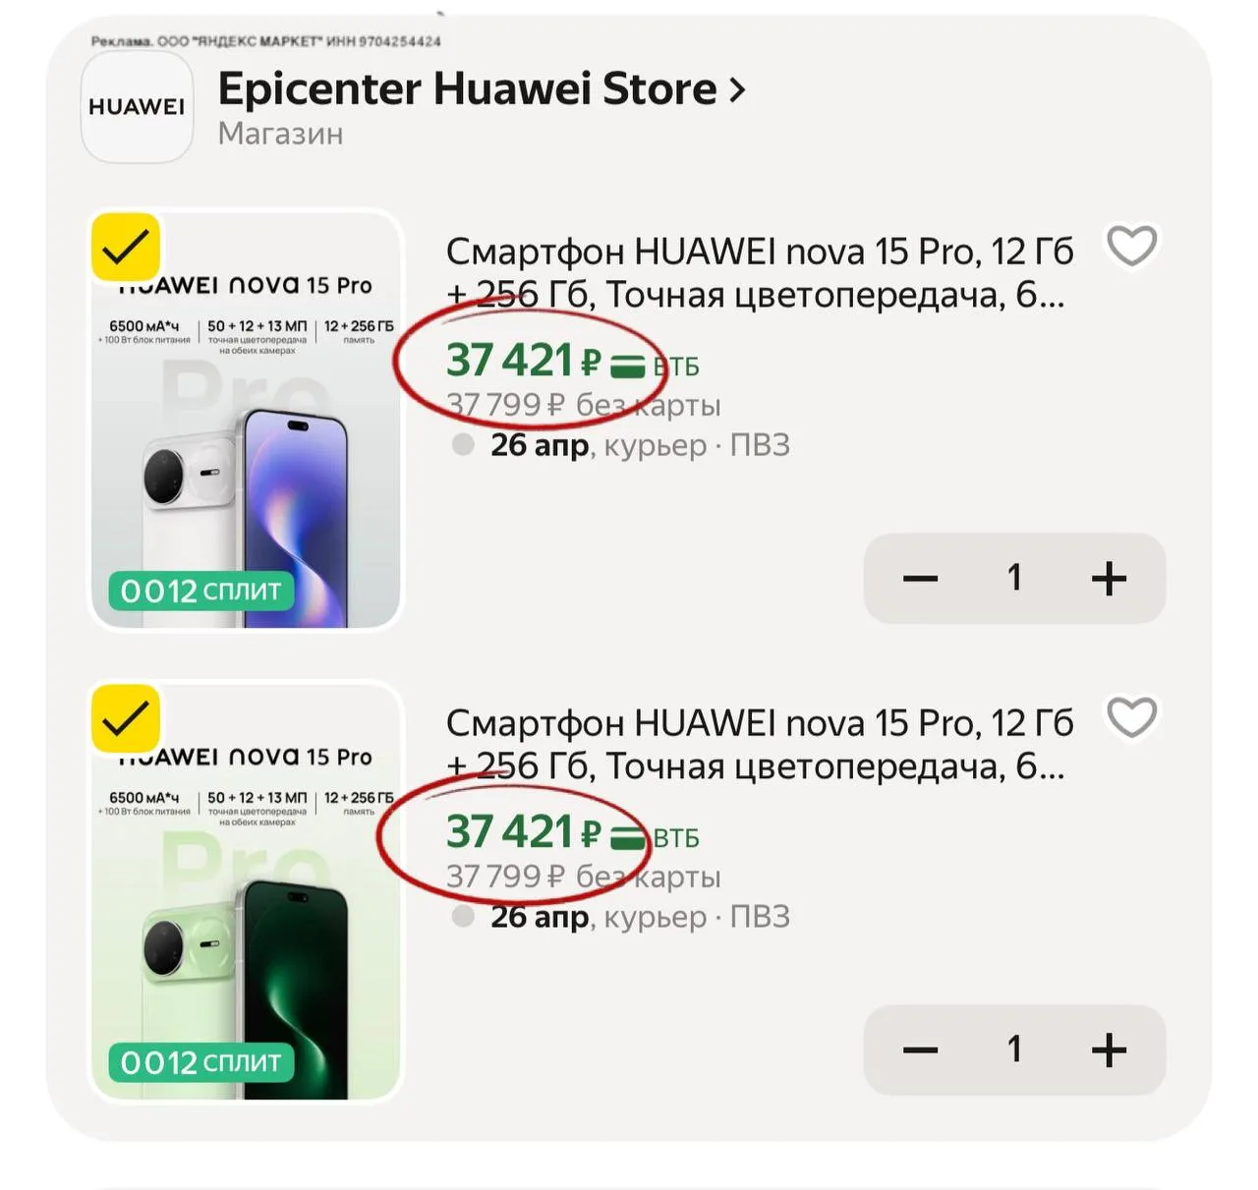Open the Epicenter Huawei Store title link
The width and height of the screenshot is (1258, 1190).
(x=467, y=89)
